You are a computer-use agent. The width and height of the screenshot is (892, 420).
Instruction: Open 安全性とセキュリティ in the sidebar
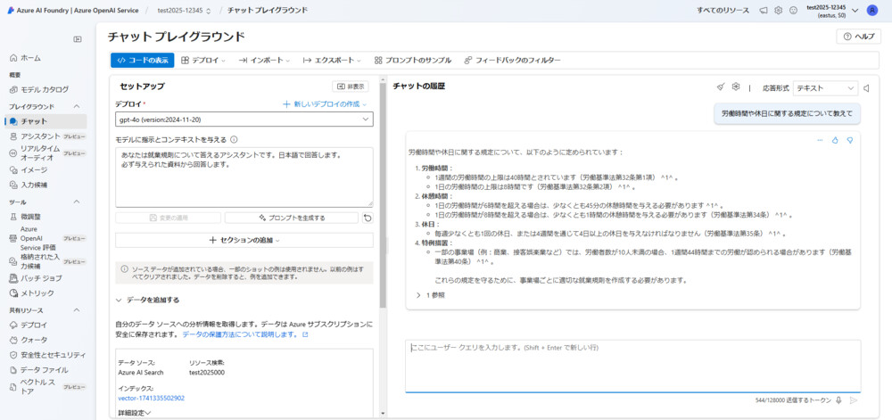[x=48, y=355]
